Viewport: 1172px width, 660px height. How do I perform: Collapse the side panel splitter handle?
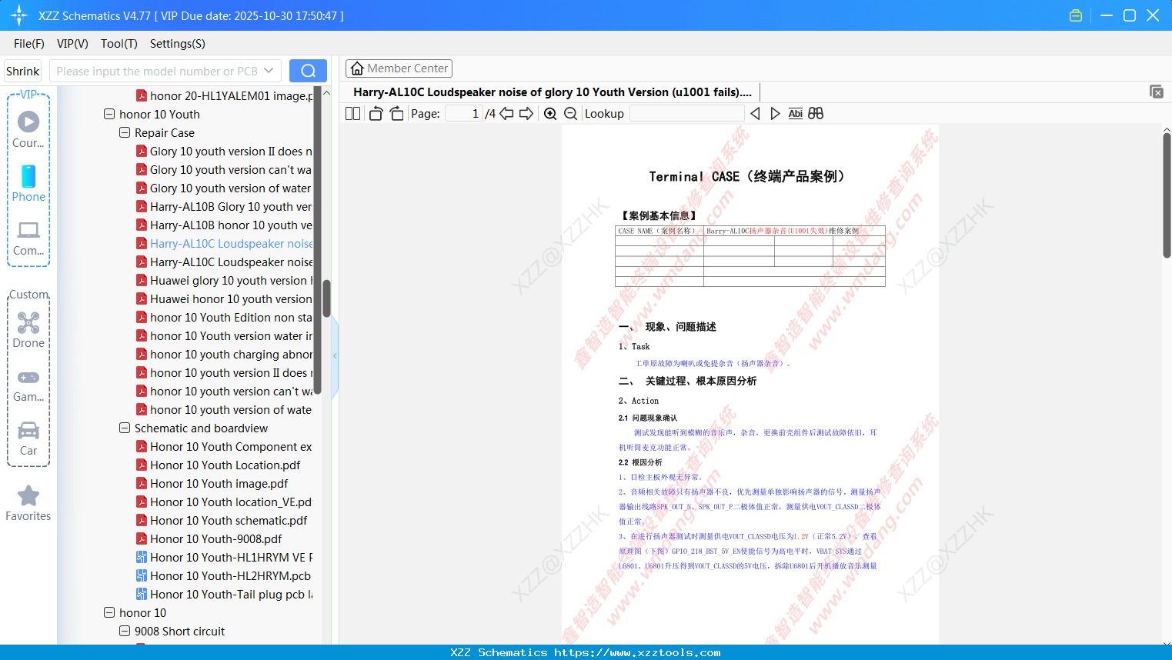[335, 356]
